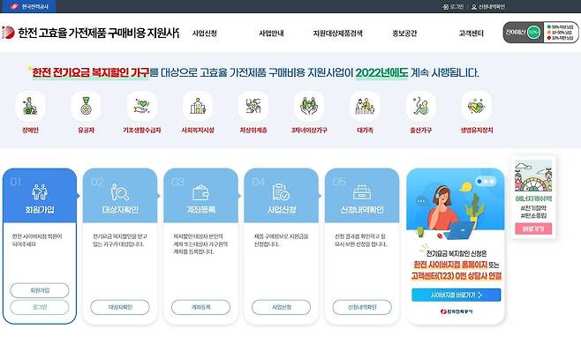Click the login door icon in top bar
Image resolution: width=581 pixels, height=344 pixels.
click(445, 7)
